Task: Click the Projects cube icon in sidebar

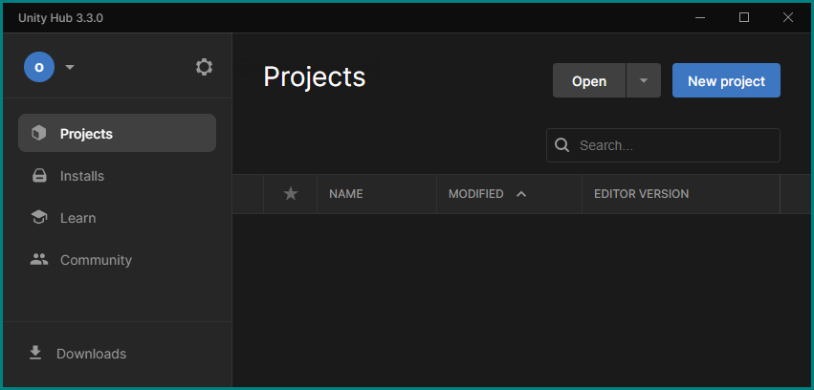Action: pyautogui.click(x=39, y=133)
